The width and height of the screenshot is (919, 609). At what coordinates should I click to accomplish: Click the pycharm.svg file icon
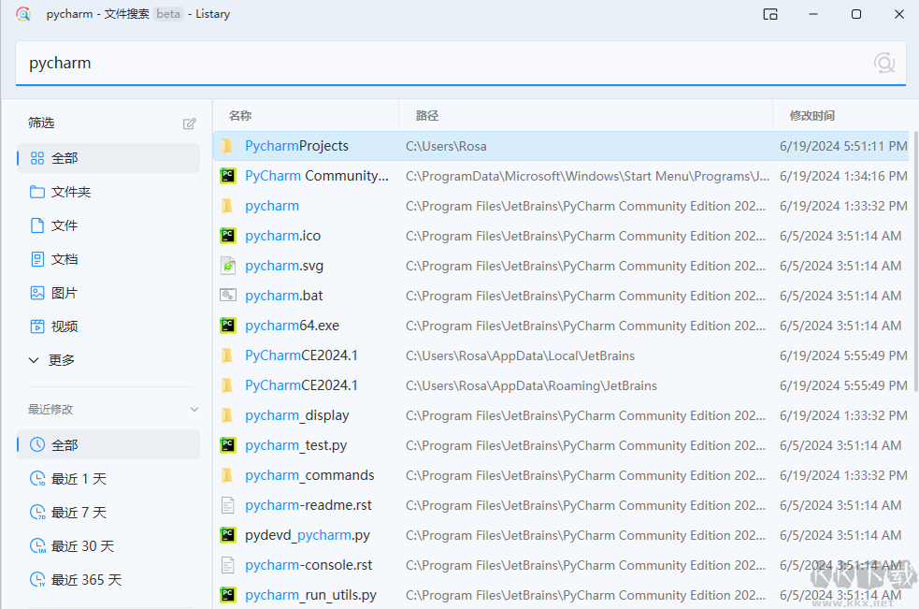point(227,265)
